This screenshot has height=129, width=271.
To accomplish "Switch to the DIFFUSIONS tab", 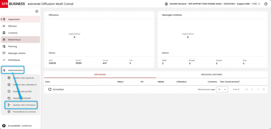I will 100,75.
